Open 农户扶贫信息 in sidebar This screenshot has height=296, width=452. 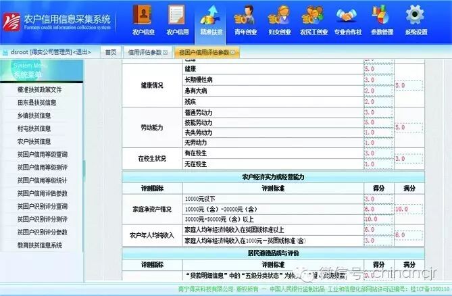click(34, 141)
